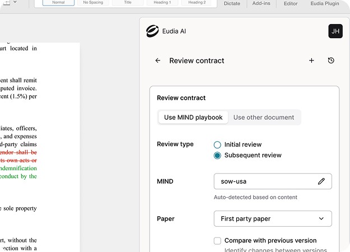Edit MIND field with pencil icon

pos(321,181)
